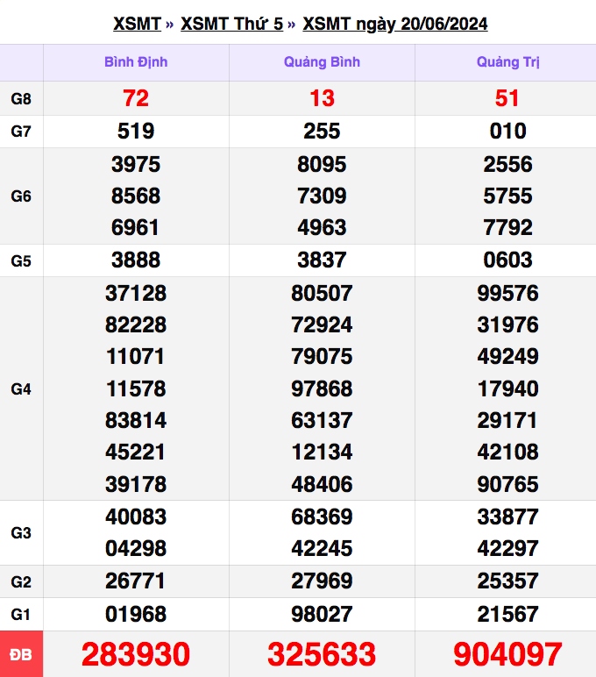Select the Quảng Trị column header
The width and height of the screenshot is (596, 677).
tap(508, 62)
